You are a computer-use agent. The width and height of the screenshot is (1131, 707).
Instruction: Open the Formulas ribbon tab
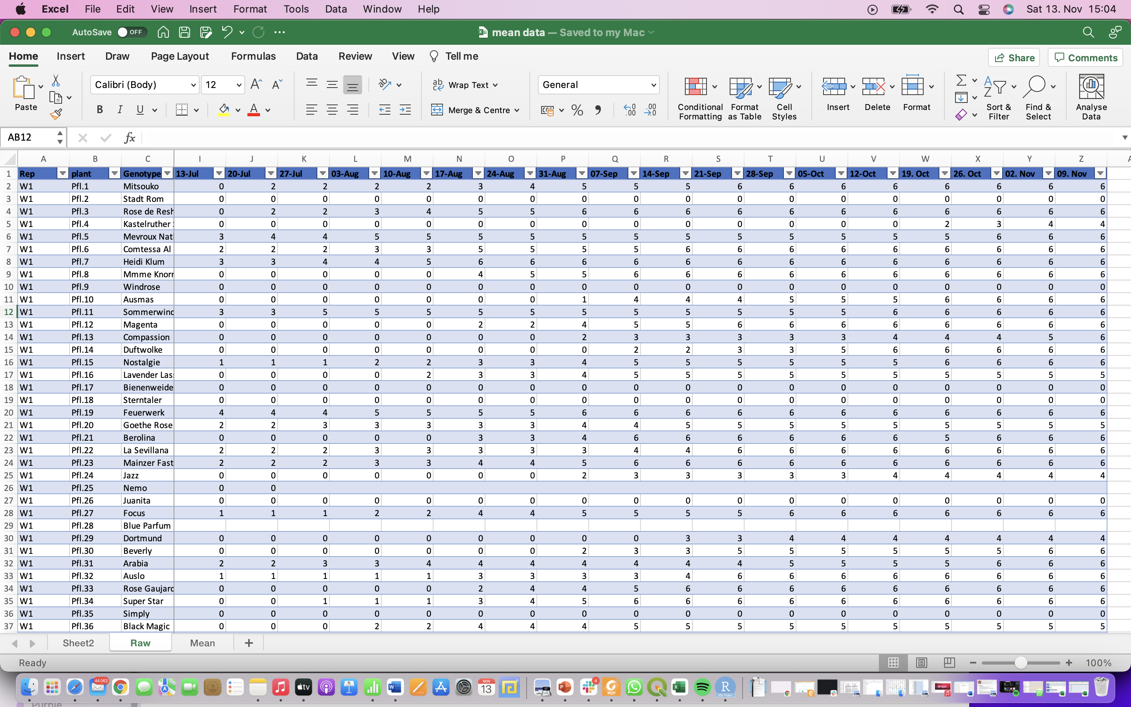click(253, 56)
